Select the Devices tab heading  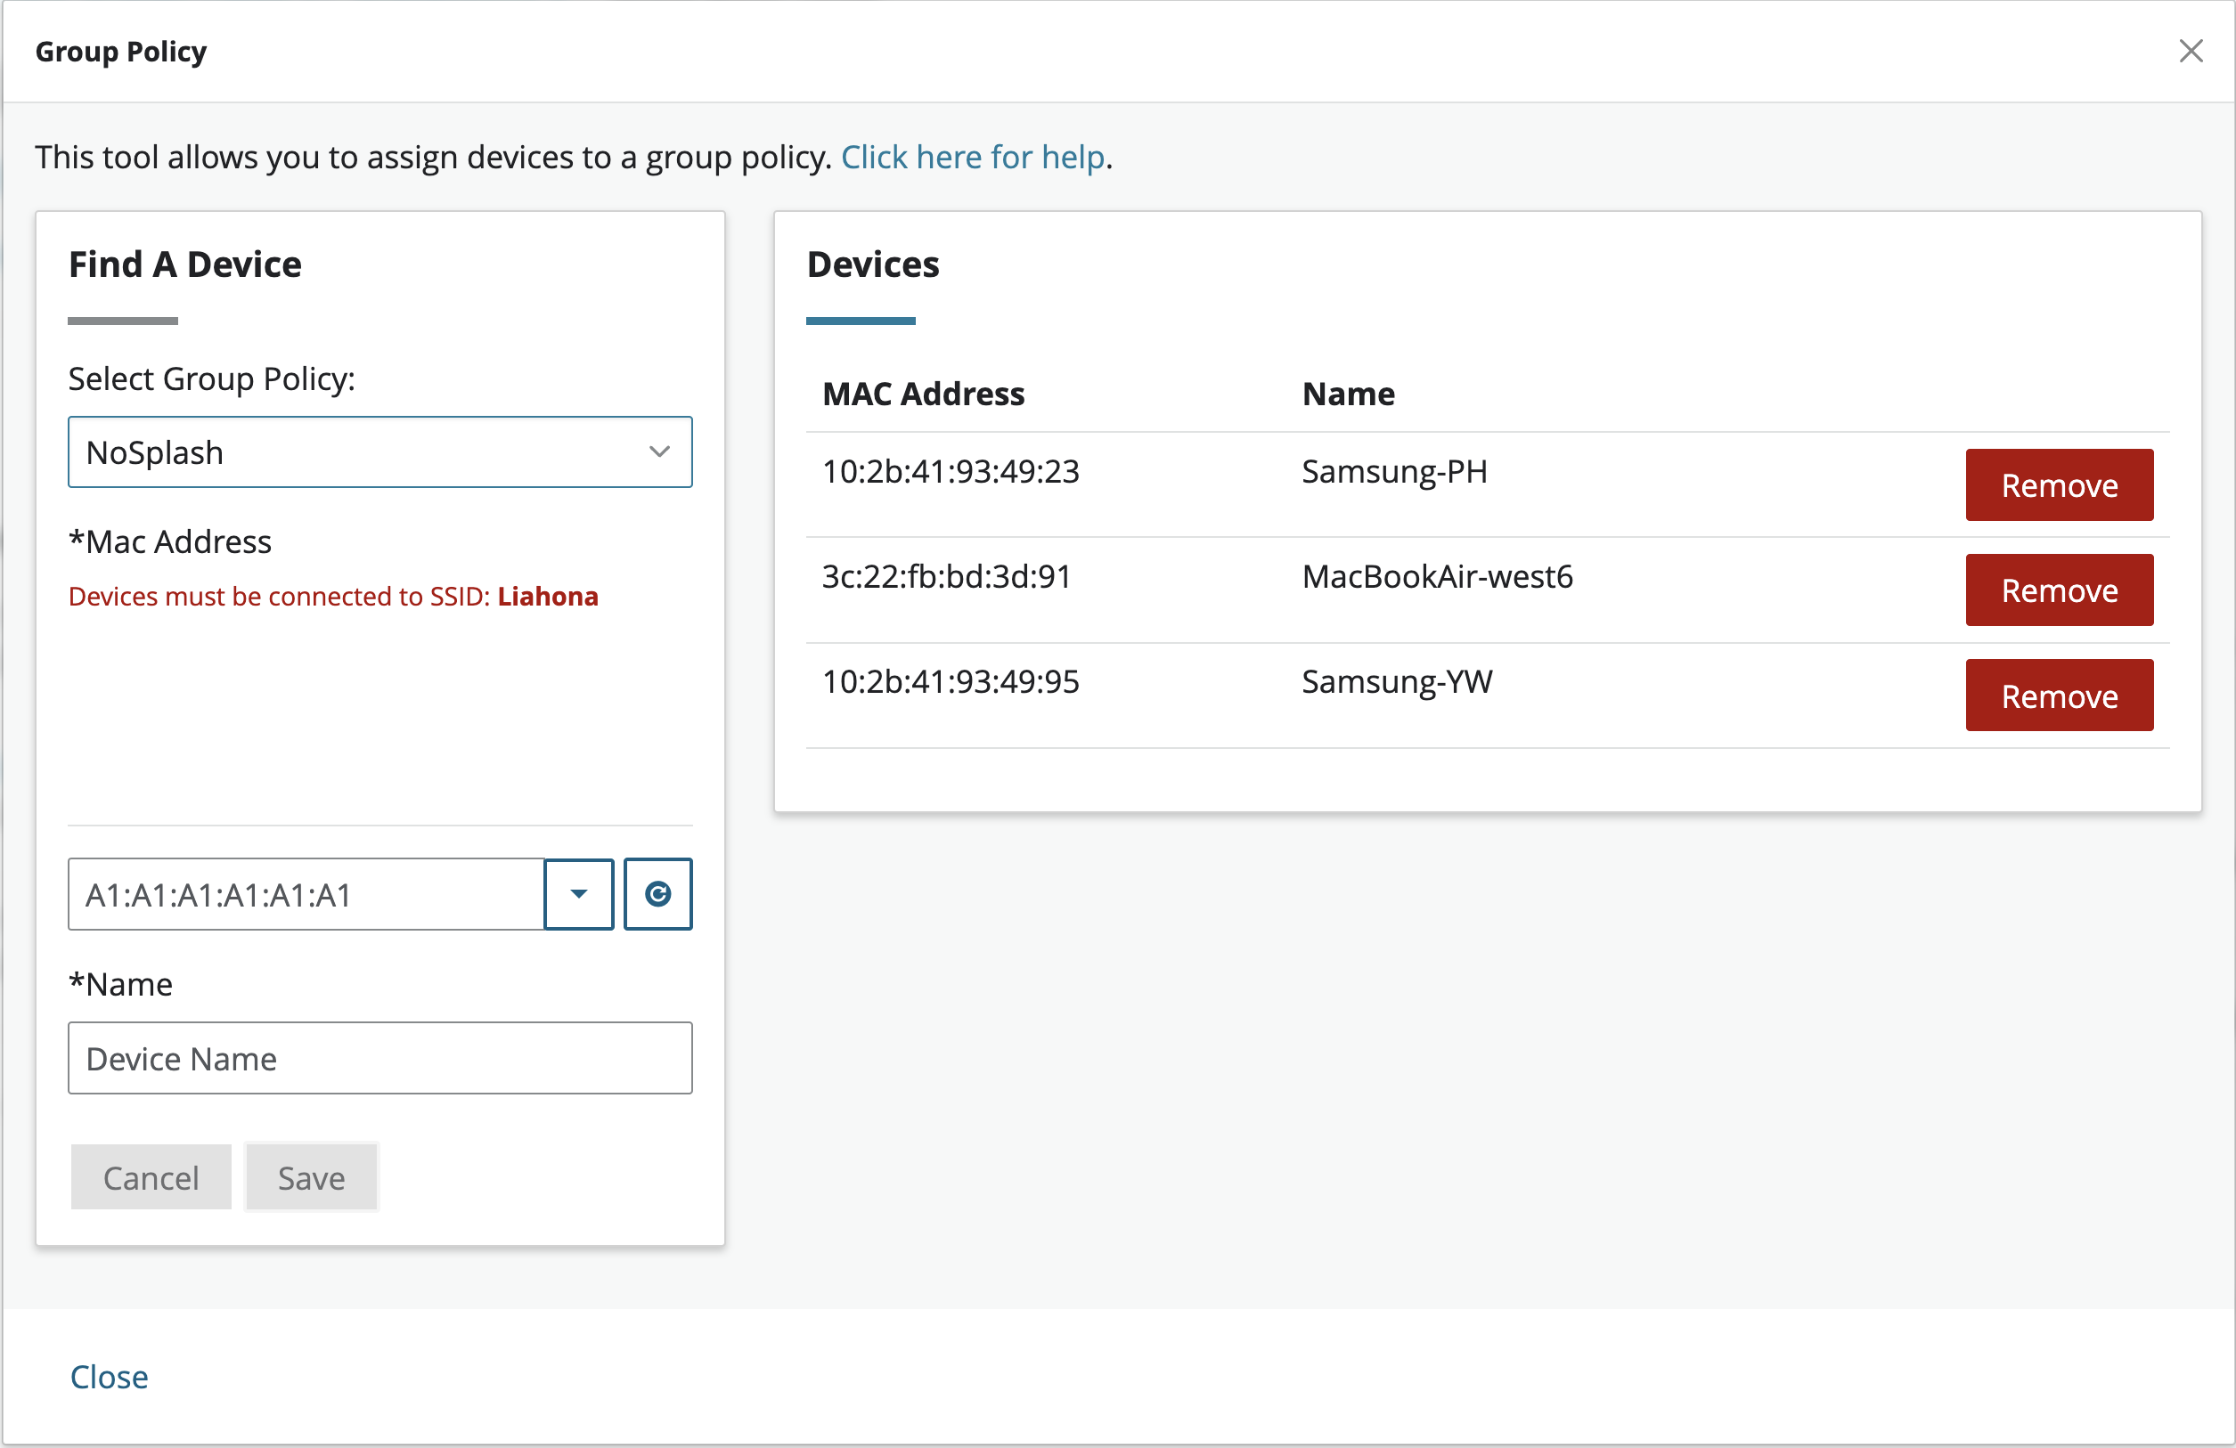click(873, 264)
